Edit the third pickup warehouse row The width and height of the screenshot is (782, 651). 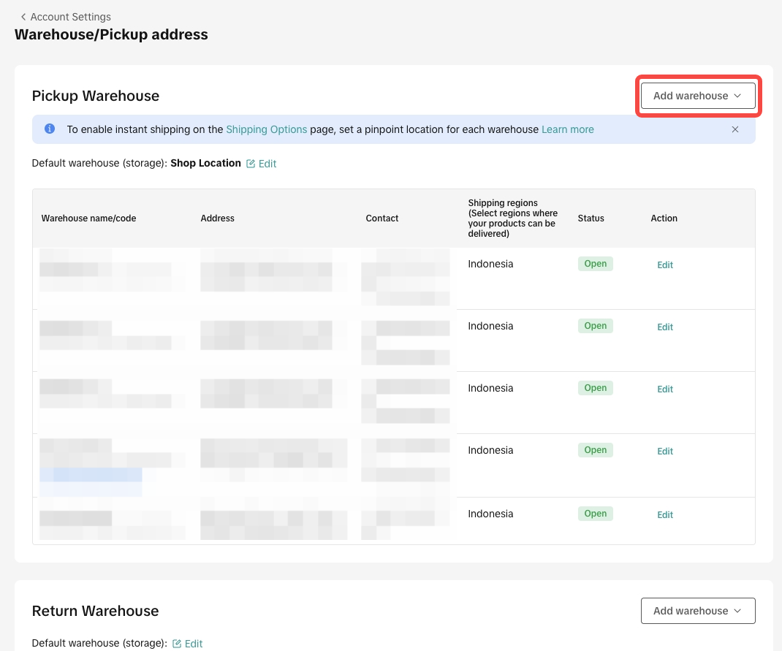664,389
